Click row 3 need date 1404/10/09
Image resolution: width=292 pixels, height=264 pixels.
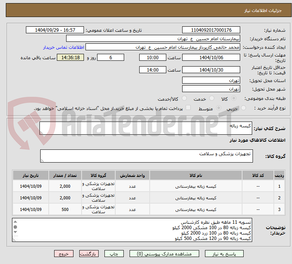click(x=31, y=209)
